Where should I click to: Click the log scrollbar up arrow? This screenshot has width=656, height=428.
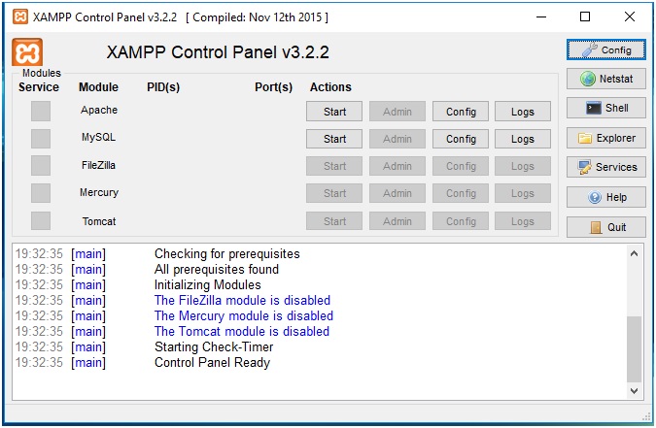coord(634,253)
